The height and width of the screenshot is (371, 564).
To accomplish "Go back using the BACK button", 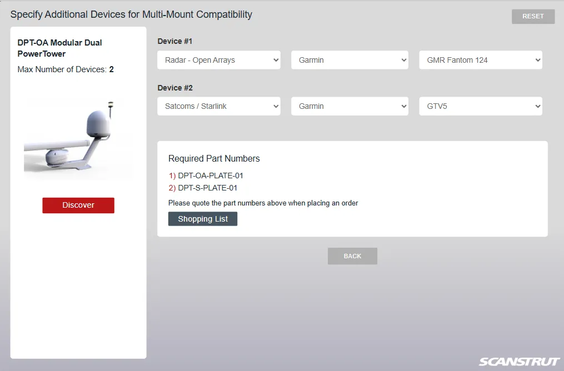I will pos(352,256).
